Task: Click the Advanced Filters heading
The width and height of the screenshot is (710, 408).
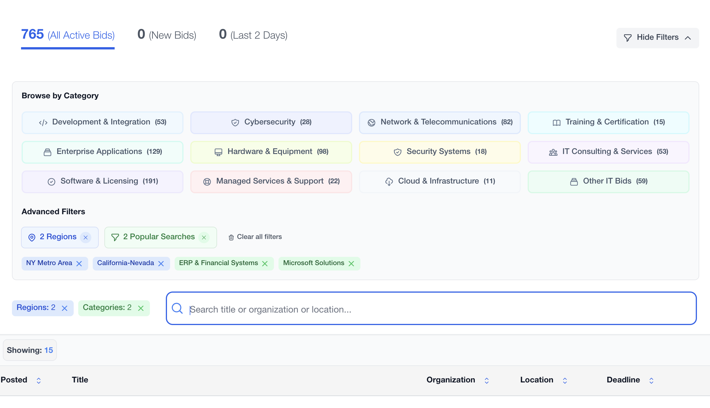Action: click(53, 212)
